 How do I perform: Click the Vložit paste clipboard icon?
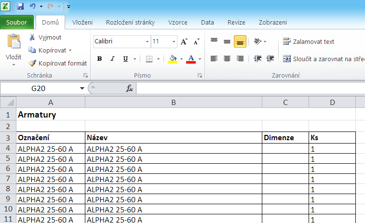click(14, 41)
